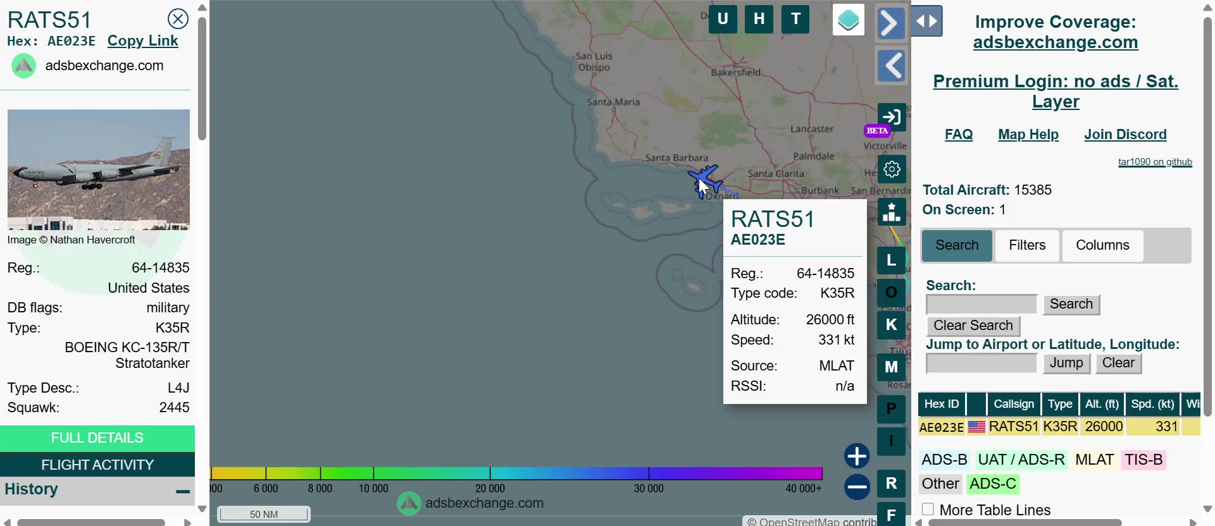Image resolution: width=1215 pixels, height=526 pixels.
Task: Enable More Table Lines checkbox
Action: tap(928, 510)
